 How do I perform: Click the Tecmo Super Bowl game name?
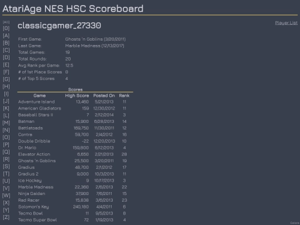[x=38, y=220]
